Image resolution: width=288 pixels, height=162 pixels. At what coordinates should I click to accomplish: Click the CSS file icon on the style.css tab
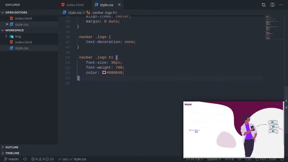[96, 5]
